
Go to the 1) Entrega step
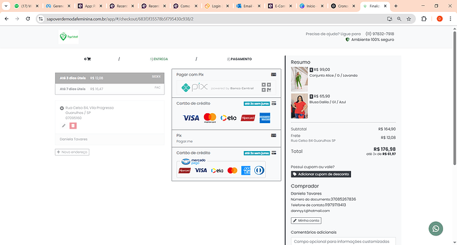coord(159,59)
